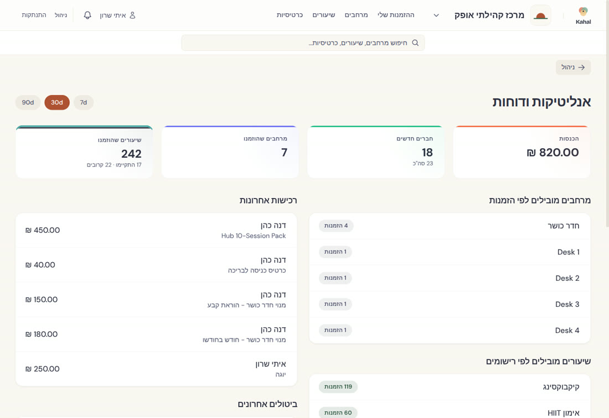This screenshot has height=418, width=609.
Task: Click the הכנסות ₪ 820.00 card
Action: [522, 152]
